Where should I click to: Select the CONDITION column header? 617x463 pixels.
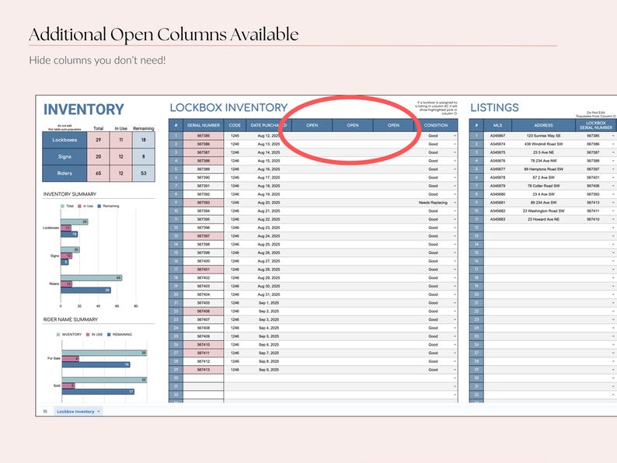(x=436, y=125)
